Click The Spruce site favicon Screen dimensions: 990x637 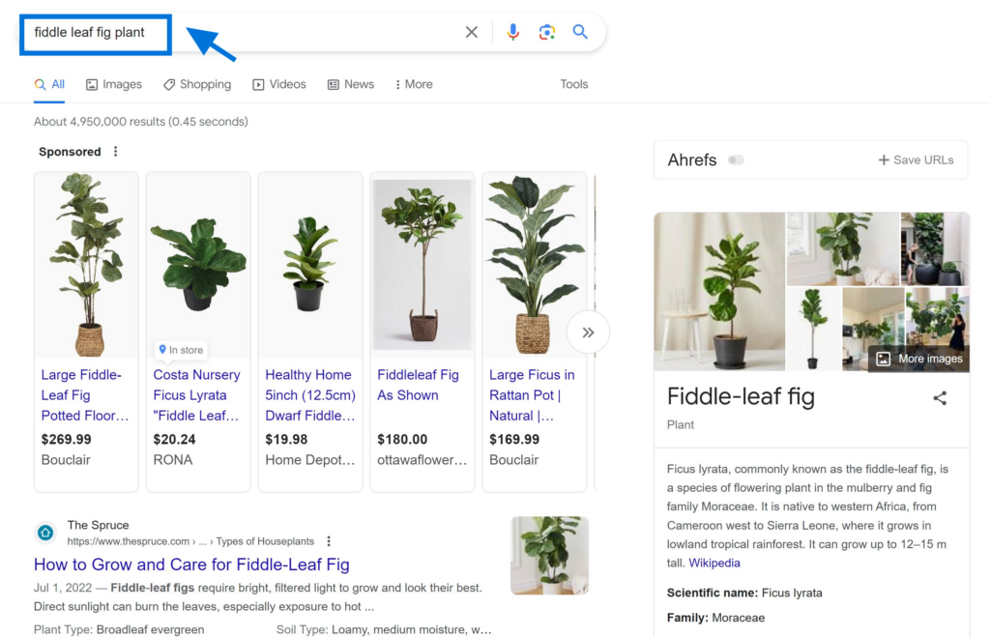click(44, 532)
